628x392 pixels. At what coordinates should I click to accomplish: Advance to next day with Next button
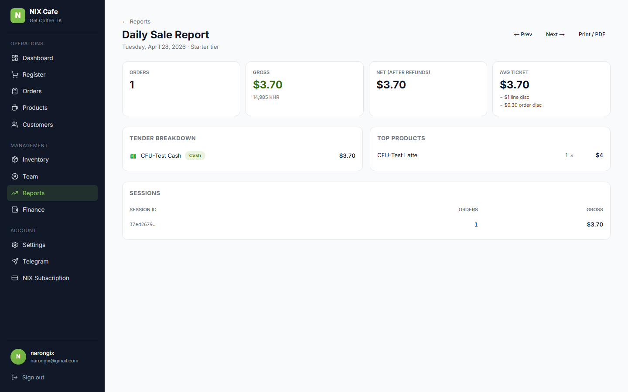point(555,34)
